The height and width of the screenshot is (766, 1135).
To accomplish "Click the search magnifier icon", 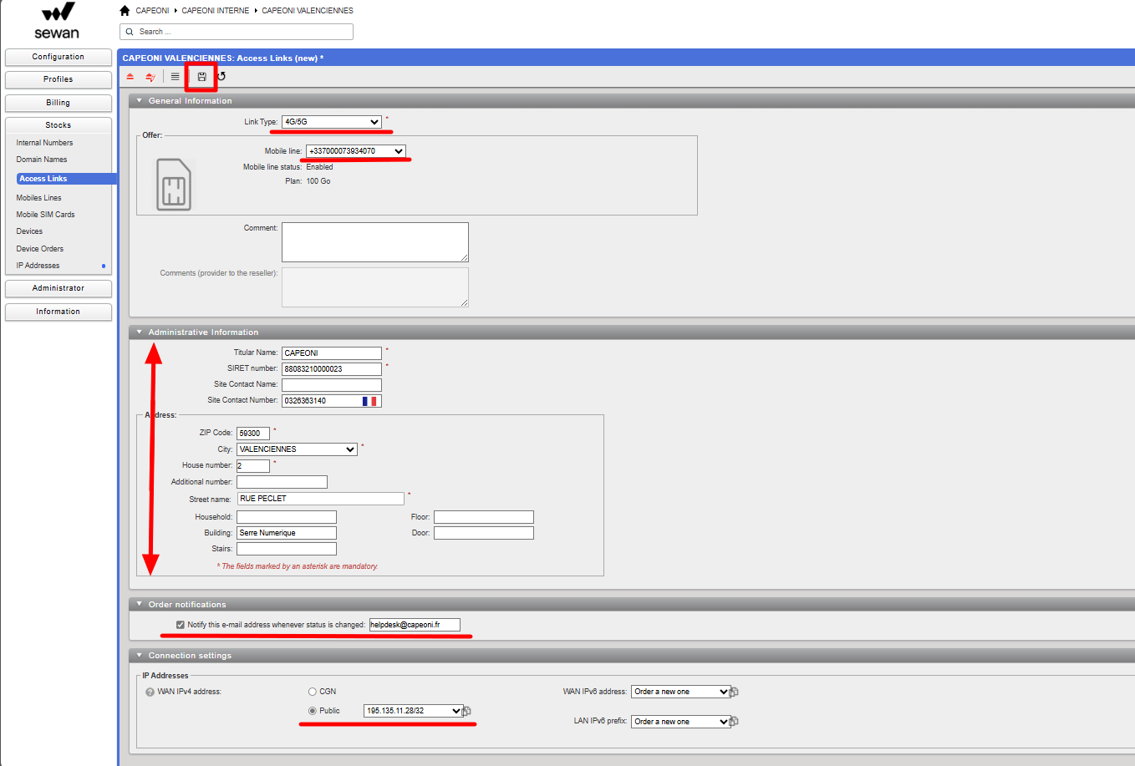I will (x=130, y=32).
